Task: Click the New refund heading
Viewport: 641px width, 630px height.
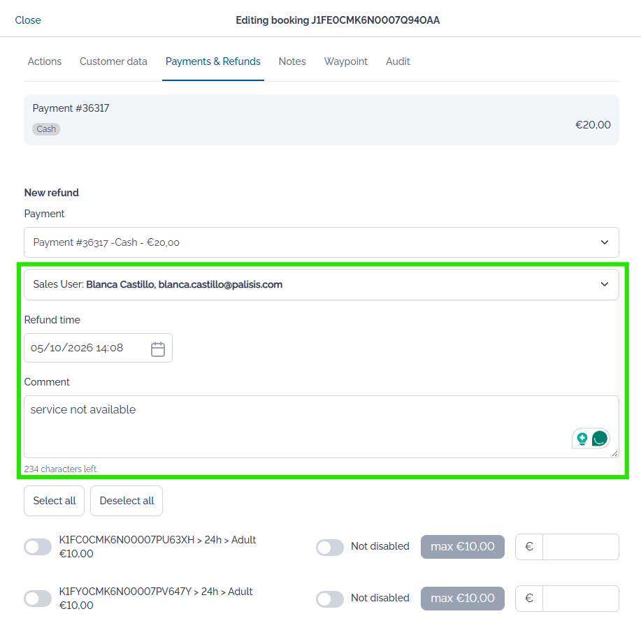Action: (52, 193)
